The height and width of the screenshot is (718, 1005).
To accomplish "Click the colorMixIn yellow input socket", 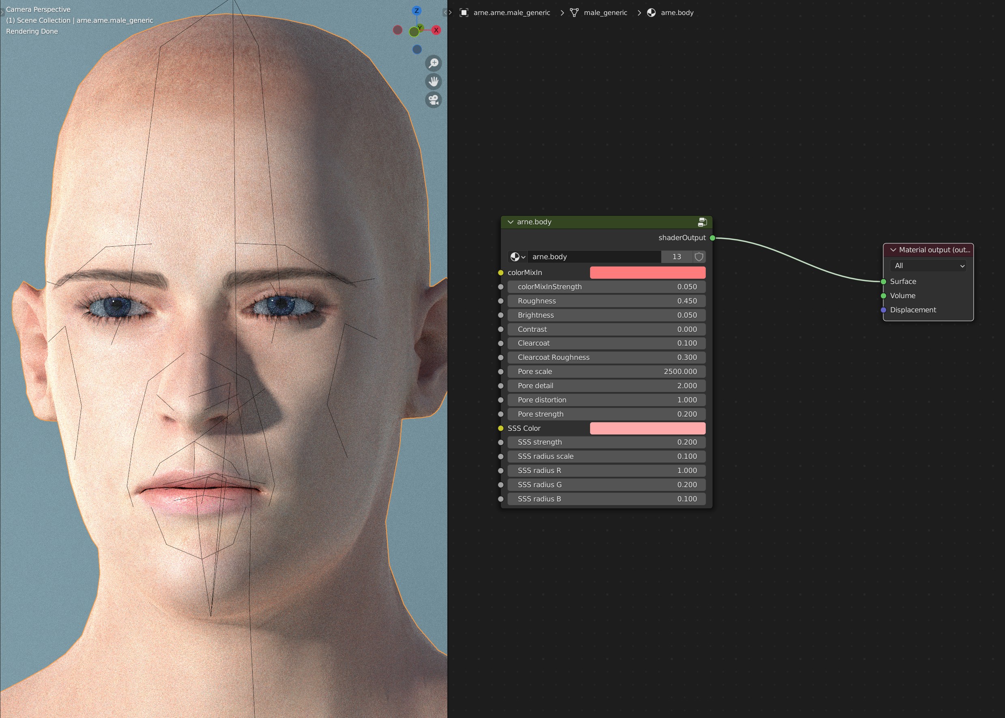I will point(501,273).
